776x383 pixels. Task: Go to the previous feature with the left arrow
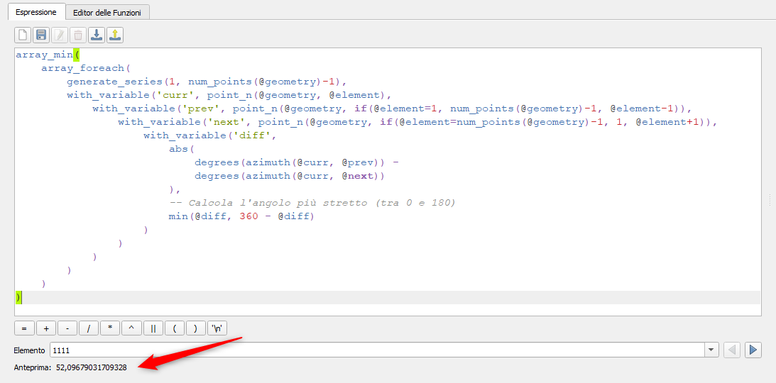732,350
